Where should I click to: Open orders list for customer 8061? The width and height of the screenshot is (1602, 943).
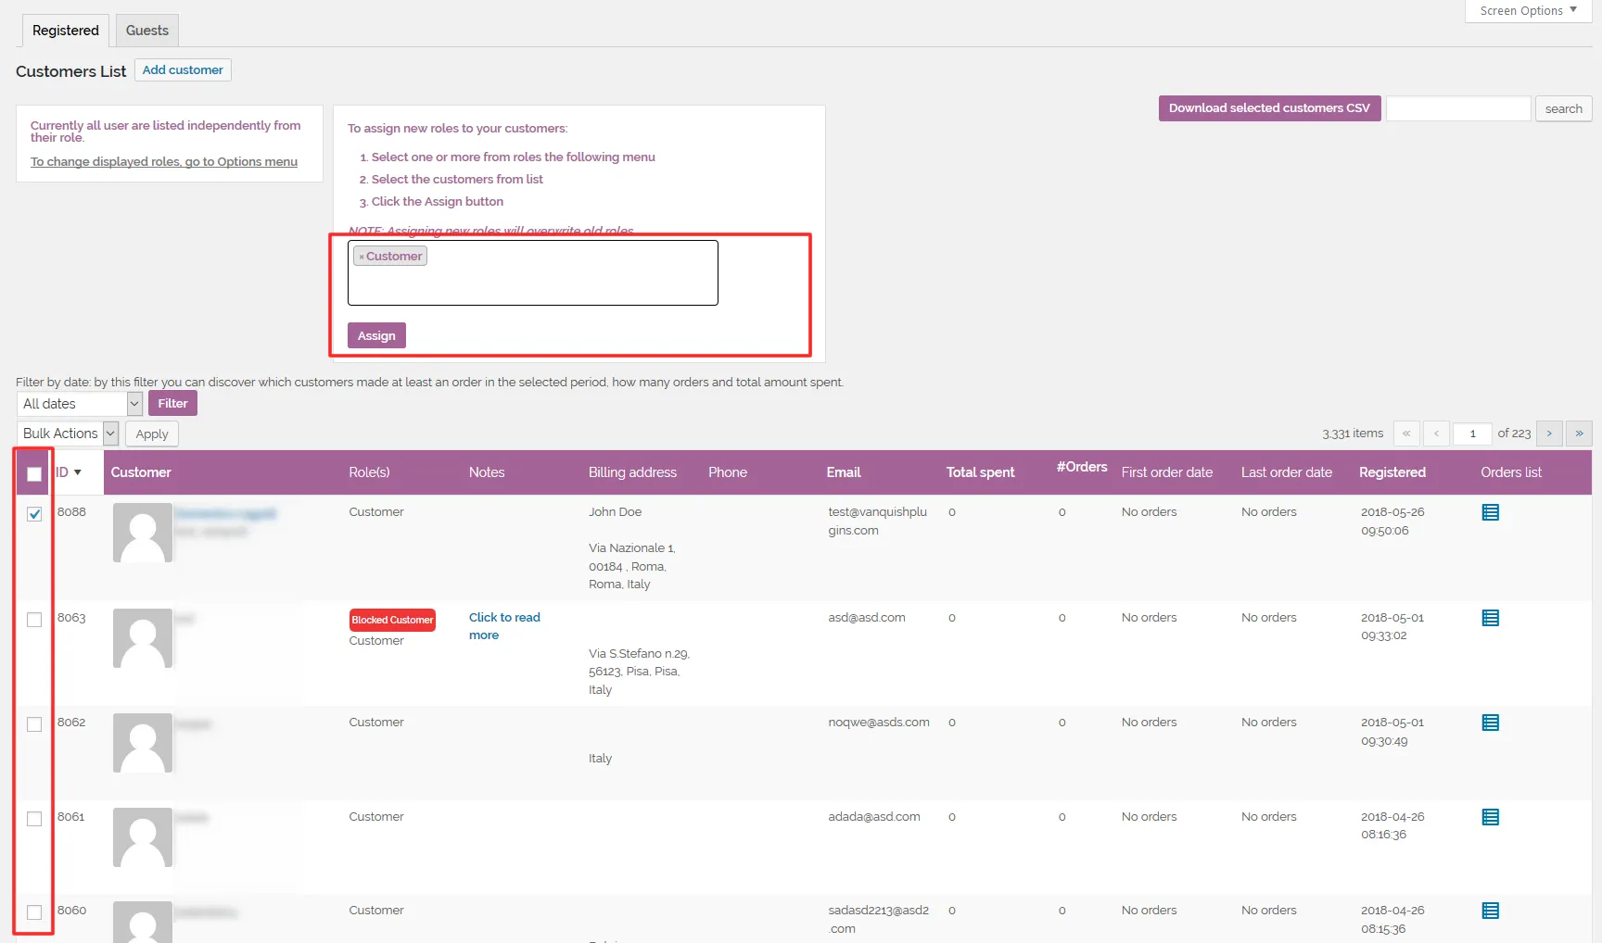point(1490,817)
